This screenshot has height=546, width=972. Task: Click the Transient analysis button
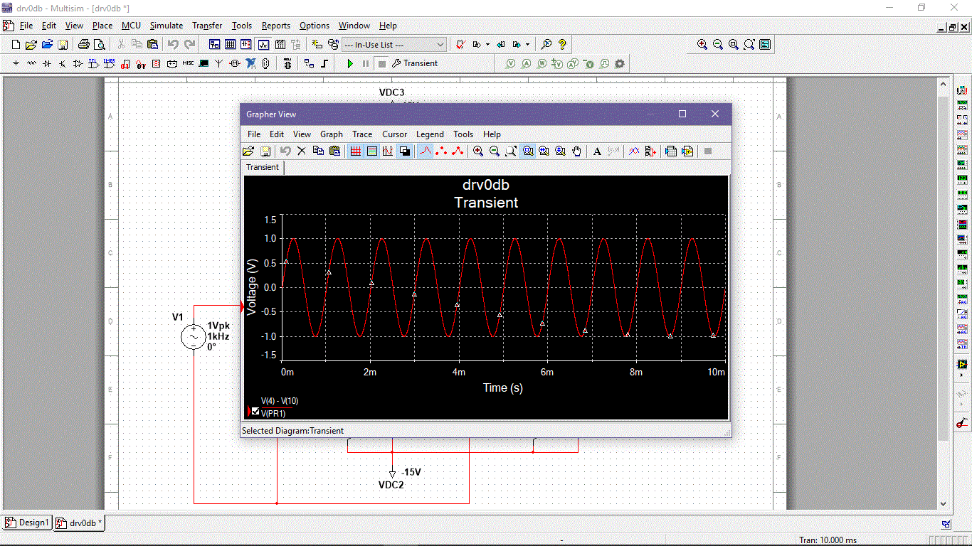tap(416, 64)
